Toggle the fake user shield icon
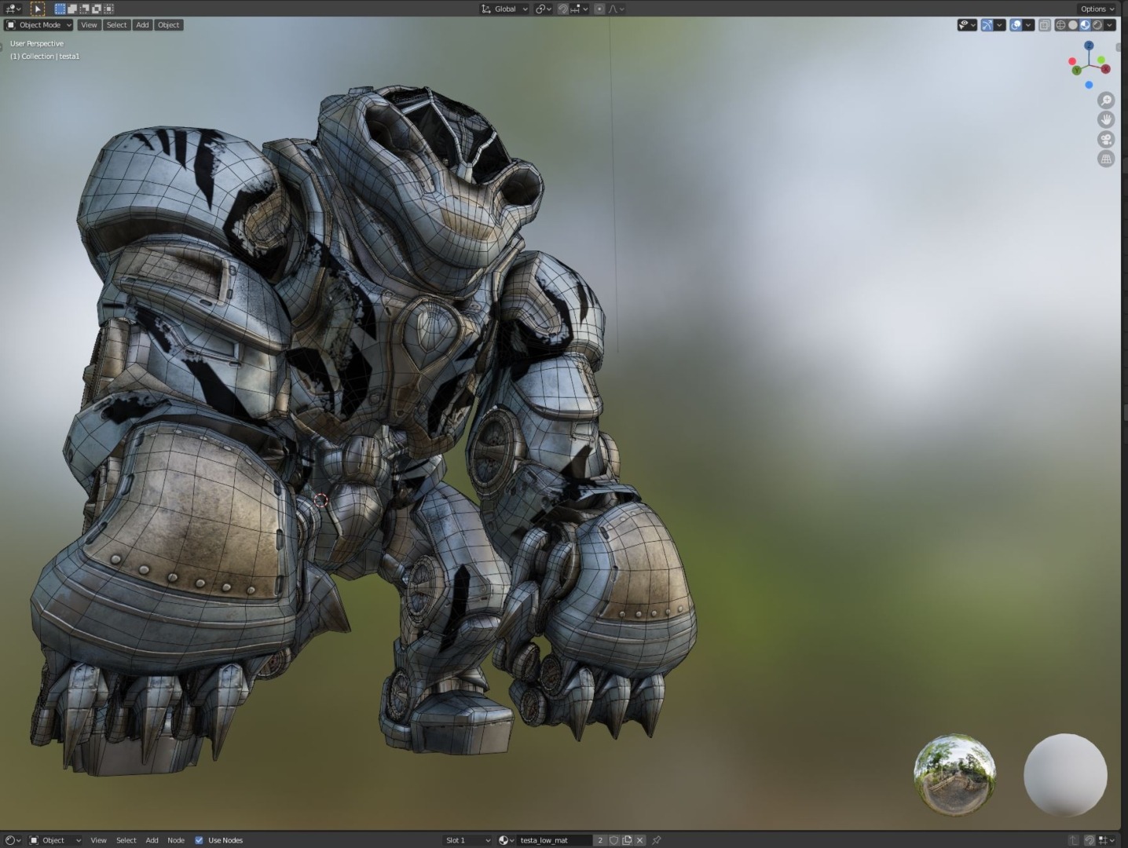Screen dimensions: 1128x848 pyautogui.click(x=614, y=840)
